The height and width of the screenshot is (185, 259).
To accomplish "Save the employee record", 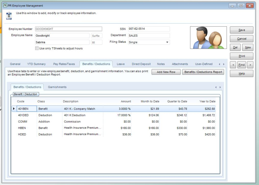I will pyautogui.click(x=241, y=30).
